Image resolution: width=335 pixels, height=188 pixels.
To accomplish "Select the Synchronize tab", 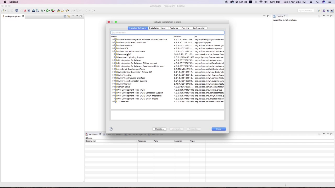I will click(x=155, y=134).
